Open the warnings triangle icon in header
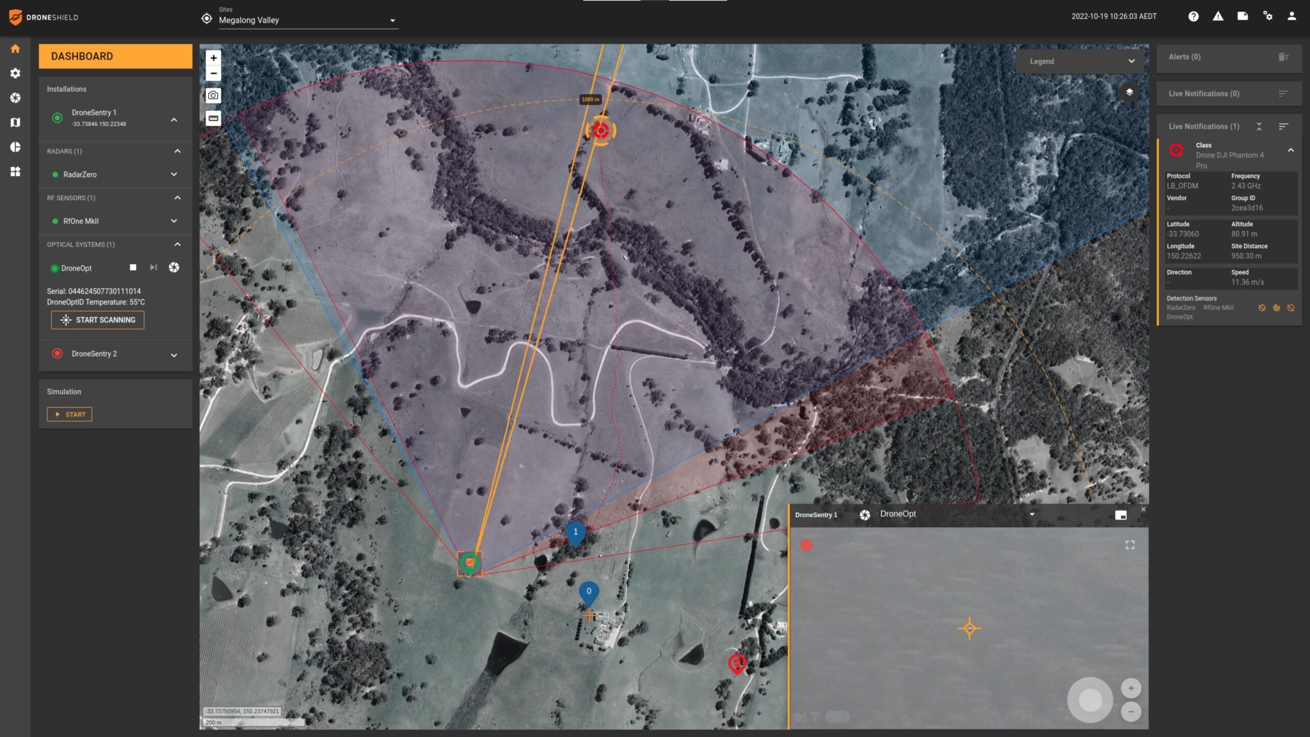 [1218, 16]
